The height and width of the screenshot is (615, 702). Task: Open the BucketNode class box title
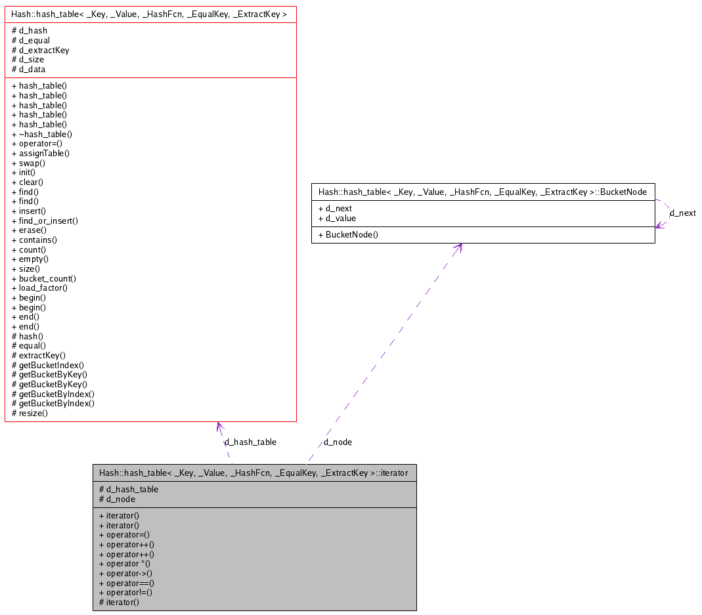[482, 192]
